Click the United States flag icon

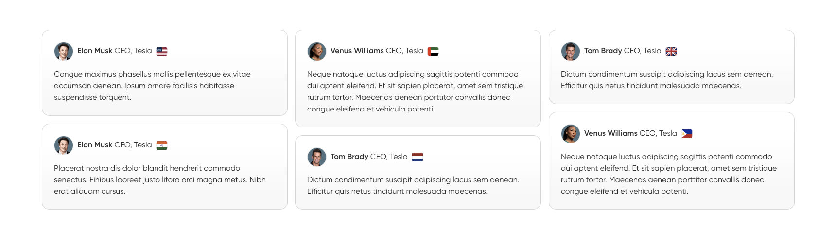[x=162, y=51]
